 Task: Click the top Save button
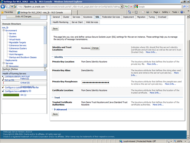point(55,28)
